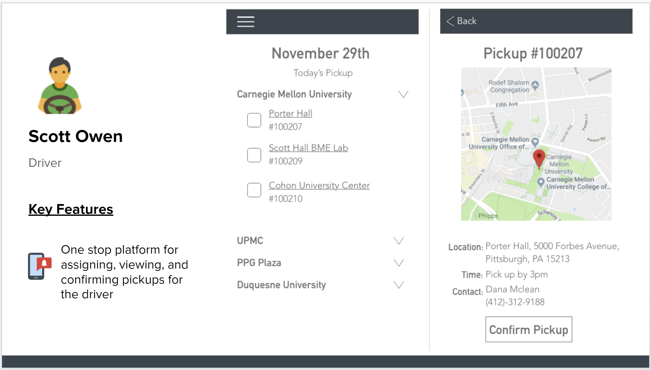This screenshot has width=651, height=370.
Task: Click the phone notification icon
Action: (40, 266)
